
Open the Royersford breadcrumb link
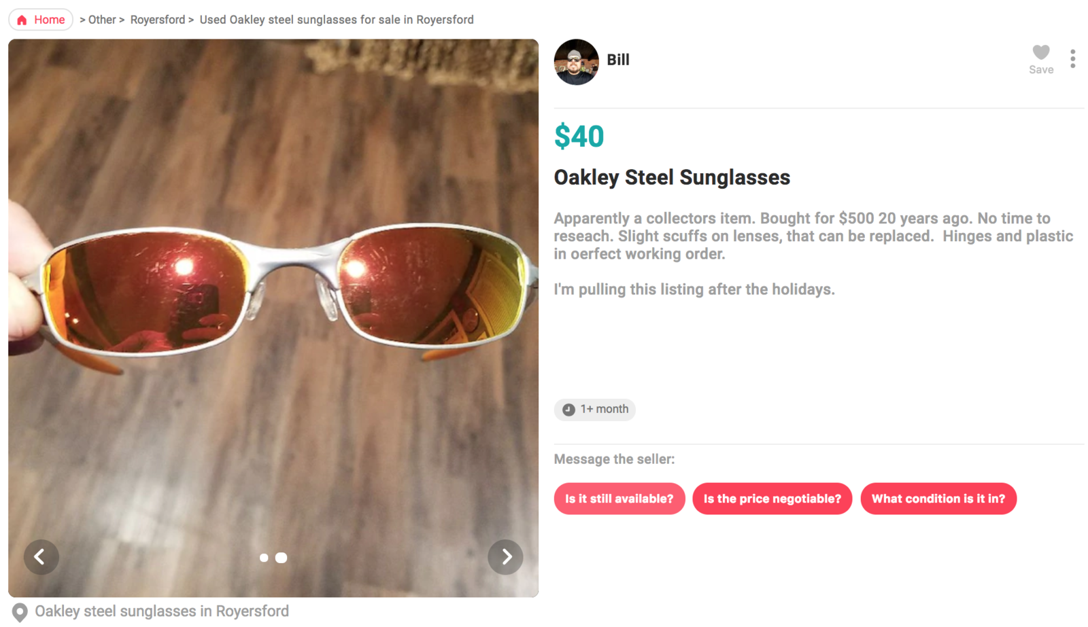tap(158, 20)
